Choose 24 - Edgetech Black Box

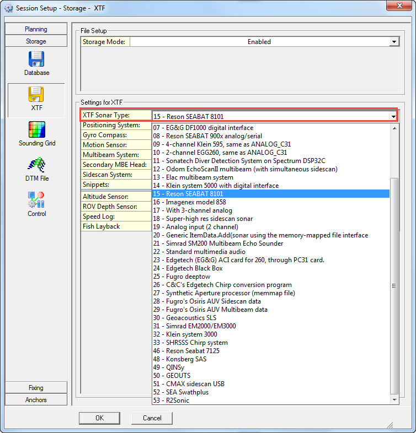[x=188, y=268]
